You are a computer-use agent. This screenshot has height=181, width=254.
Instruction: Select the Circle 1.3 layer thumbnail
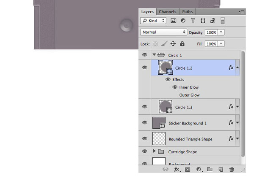[x=166, y=107]
